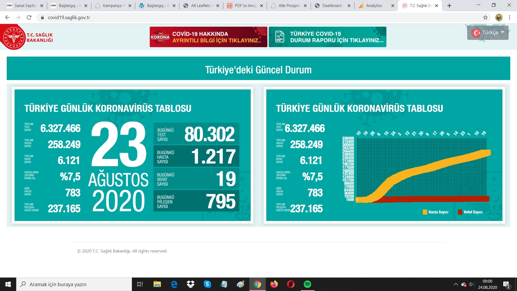517x291 pixels.
Task: Open Skype from the taskbar
Action: pyautogui.click(x=207, y=284)
